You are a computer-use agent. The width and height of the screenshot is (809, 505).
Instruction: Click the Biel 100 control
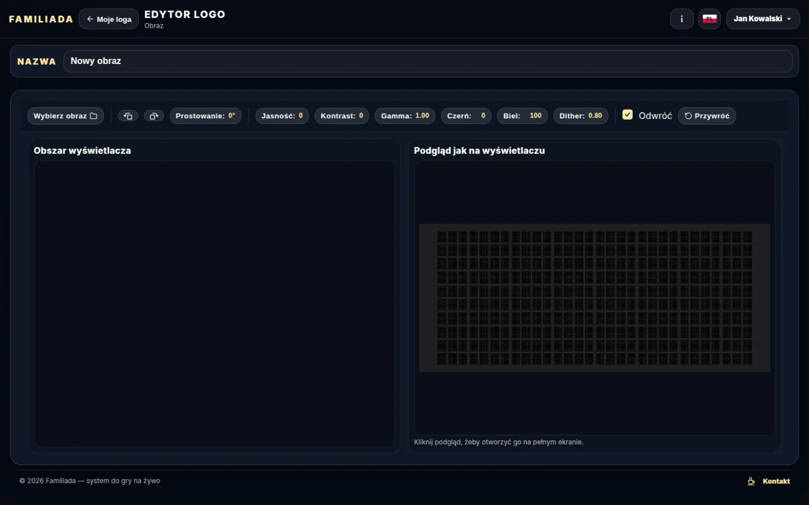tap(522, 116)
